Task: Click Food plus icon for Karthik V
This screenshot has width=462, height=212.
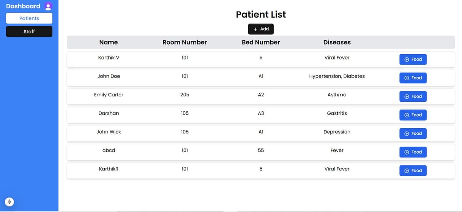Action: pos(407,60)
